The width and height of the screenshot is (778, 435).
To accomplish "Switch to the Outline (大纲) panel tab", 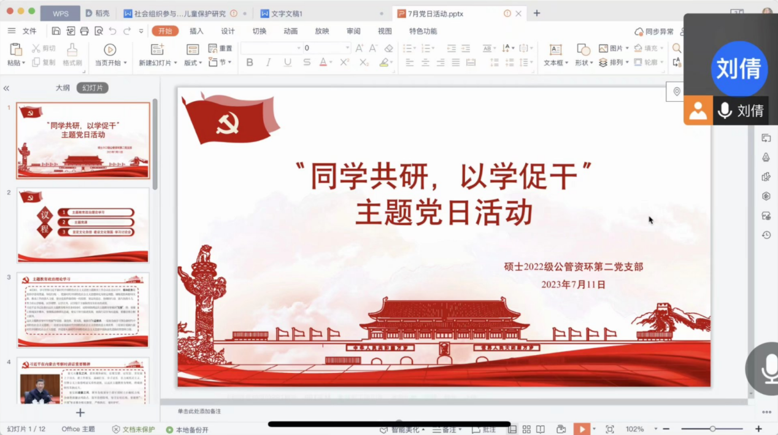I will point(63,88).
